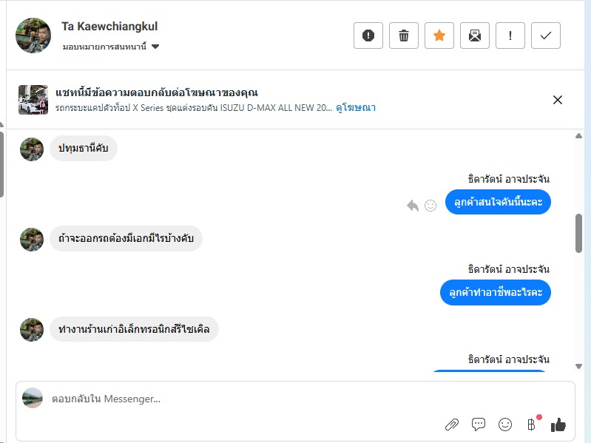Reply to ลูกค้าสนใจคันนี้นะคะ message with arrow
The image size is (591, 443).
click(413, 206)
